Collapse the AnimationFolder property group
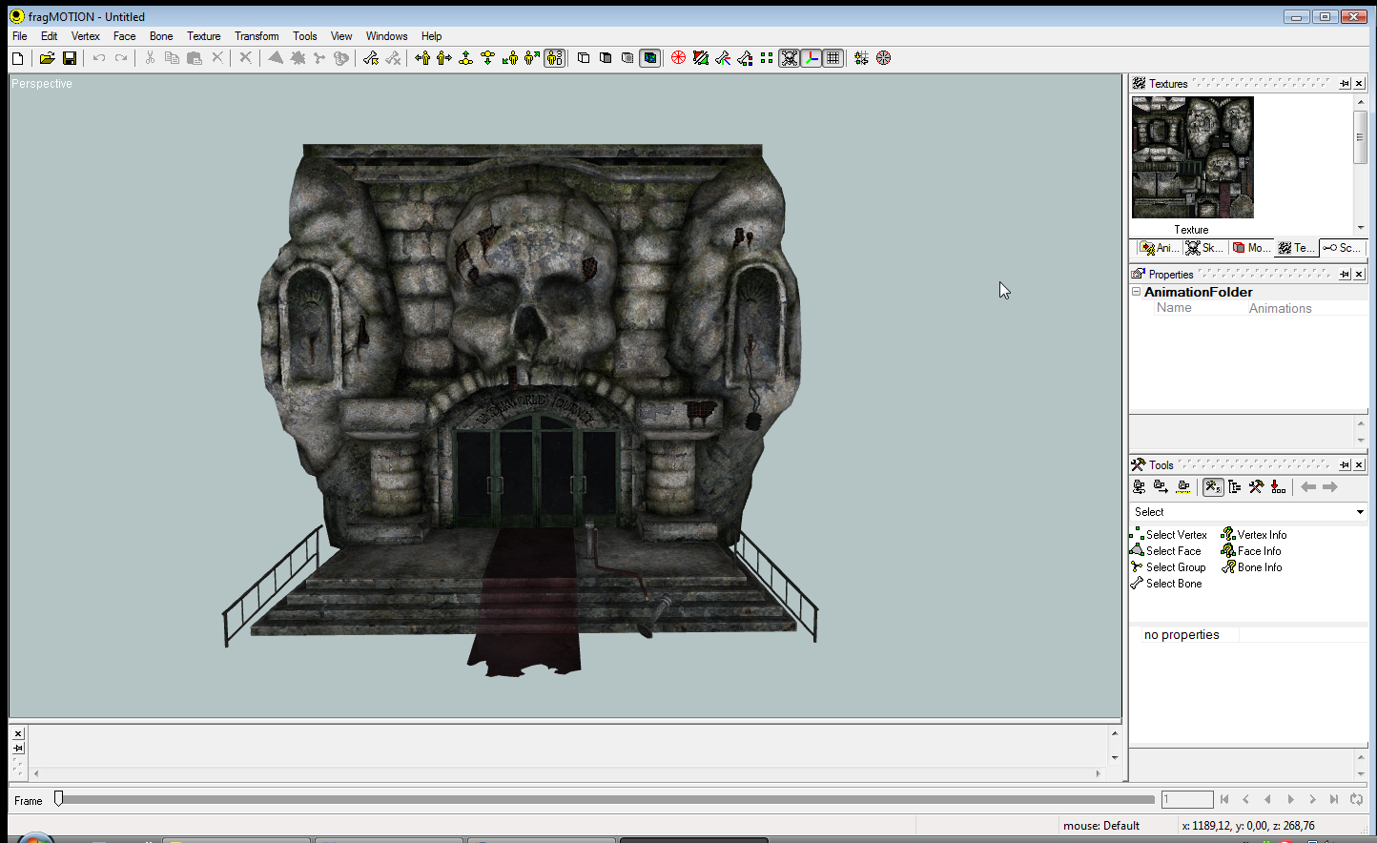 (1137, 292)
